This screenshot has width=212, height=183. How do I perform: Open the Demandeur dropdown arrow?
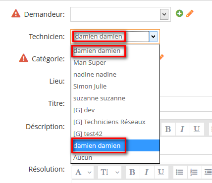point(164,14)
